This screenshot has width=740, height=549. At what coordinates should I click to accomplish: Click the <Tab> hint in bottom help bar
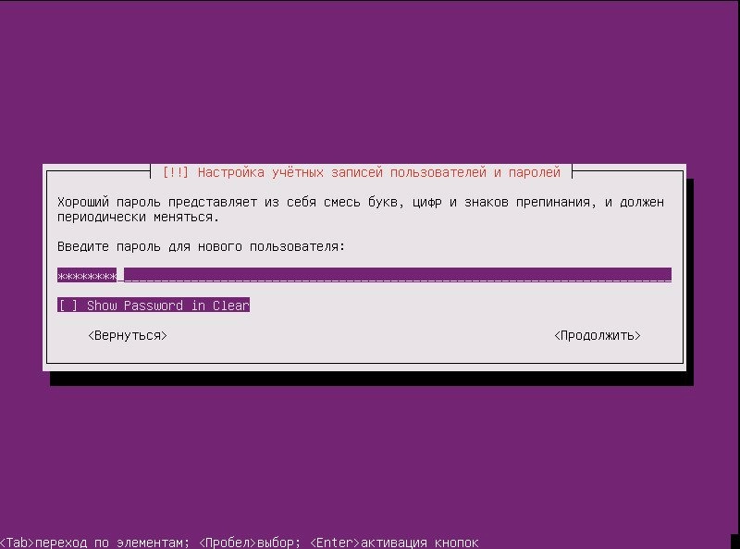[17, 542]
